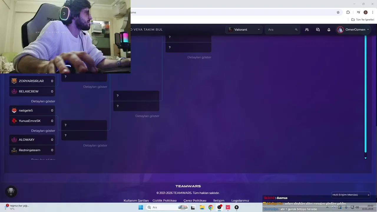
Task: Select team rastgele5 in bracket
Action: click(32, 110)
